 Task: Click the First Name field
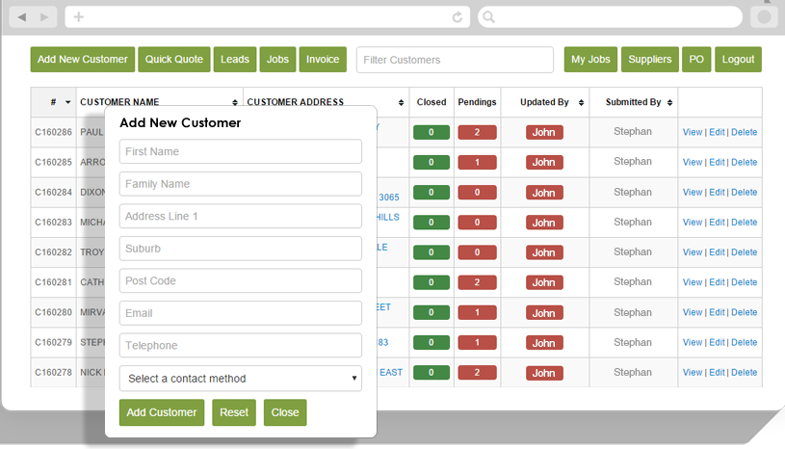pos(240,151)
